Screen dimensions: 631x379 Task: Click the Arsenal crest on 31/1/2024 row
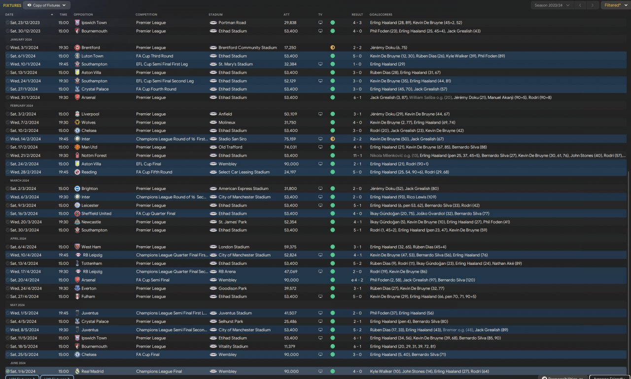pyautogui.click(x=77, y=97)
